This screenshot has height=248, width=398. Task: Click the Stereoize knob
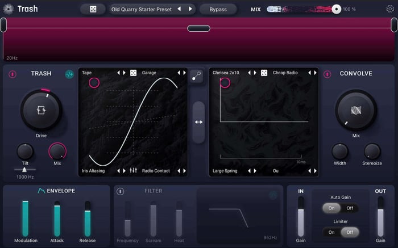click(x=372, y=152)
